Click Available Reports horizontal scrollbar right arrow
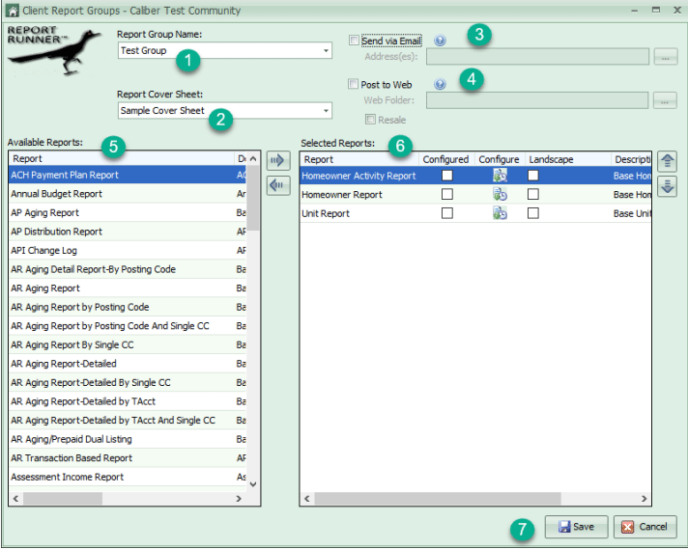The height and width of the screenshot is (549, 688). [239, 499]
